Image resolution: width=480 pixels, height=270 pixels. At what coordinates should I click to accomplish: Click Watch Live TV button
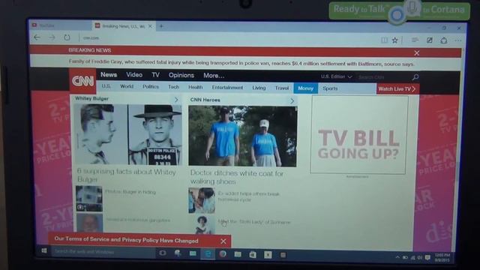(x=397, y=88)
